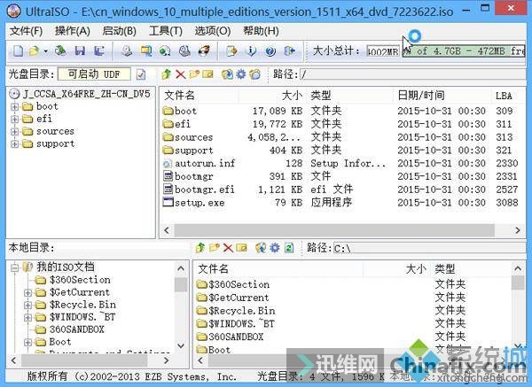The height and width of the screenshot is (387, 532).
Task: Select 360SANDBOX in the local file list
Action: [230, 337]
